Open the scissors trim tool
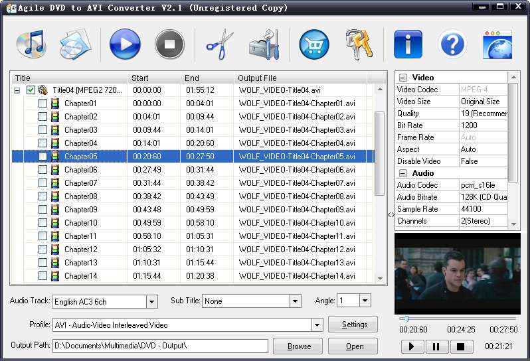This screenshot has width=530, height=361. click(220, 44)
